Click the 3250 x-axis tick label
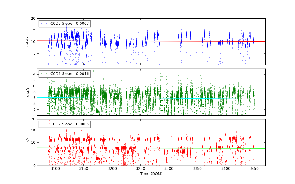295x184 pixels. tap(140, 168)
